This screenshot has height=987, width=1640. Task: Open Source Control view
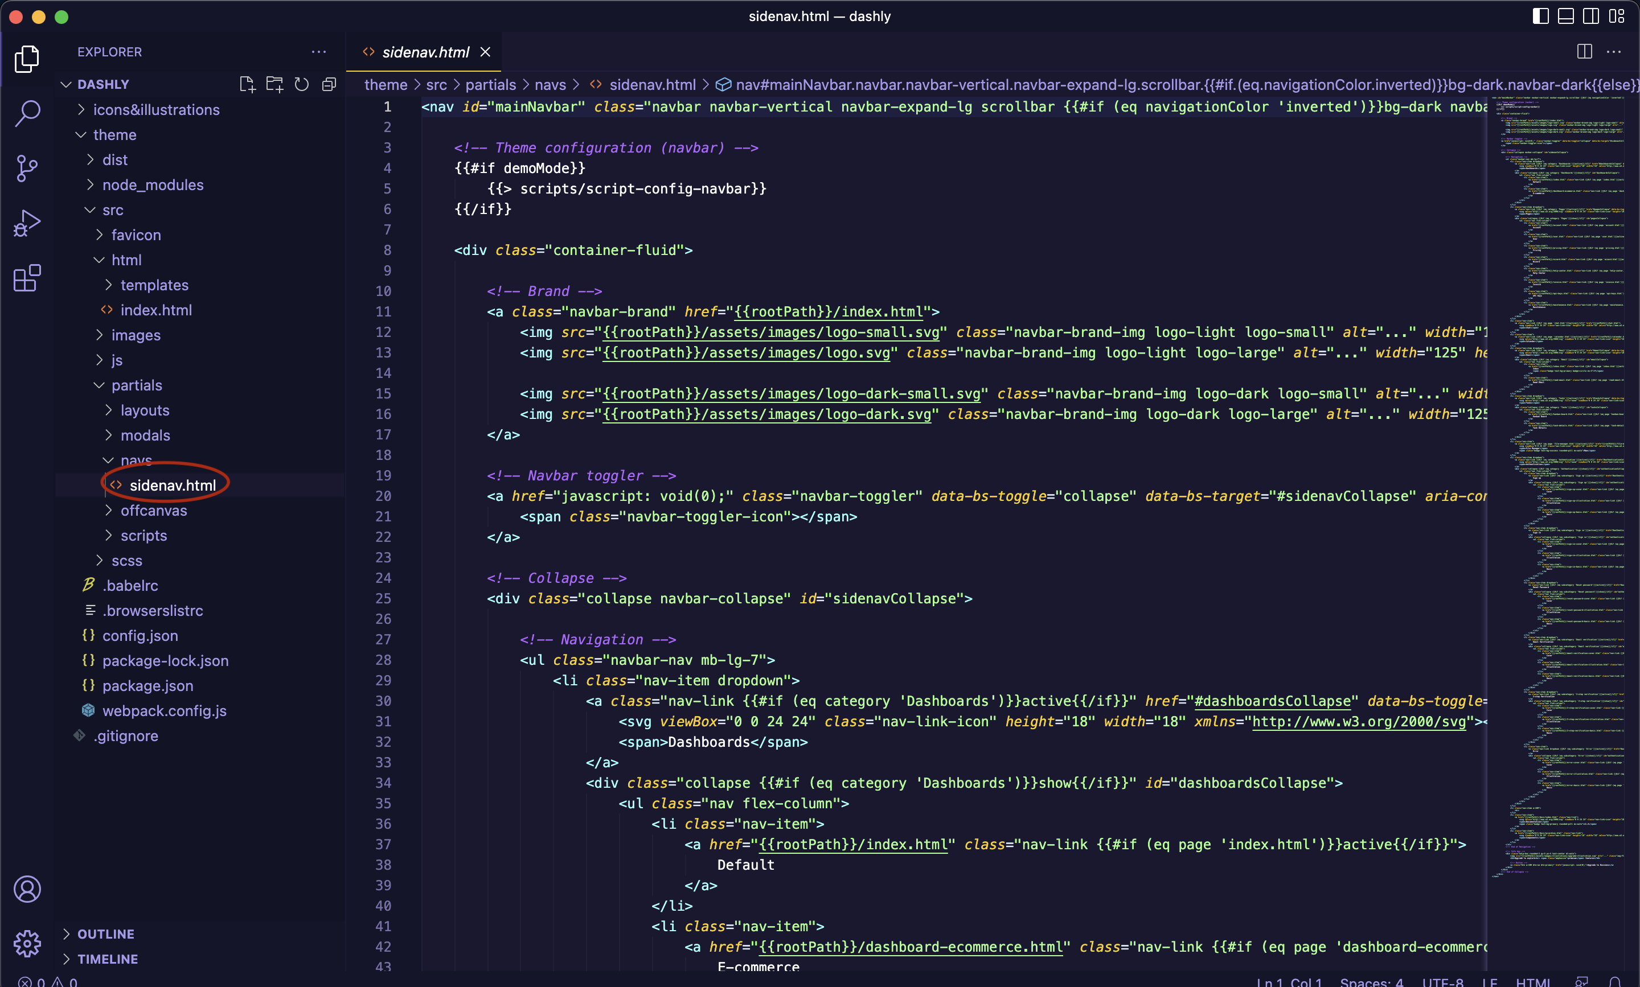pos(27,168)
